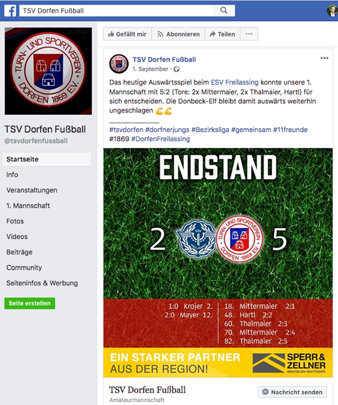Image resolution: width=338 pixels, height=405 pixels.
Task: Click the globe audience icon on the post
Action: (x=177, y=69)
